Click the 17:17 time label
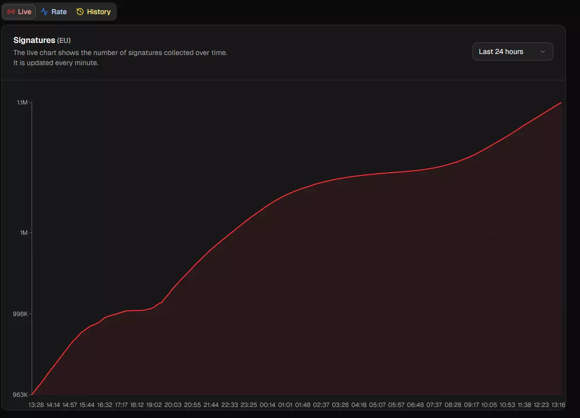580x418 pixels. (121, 405)
